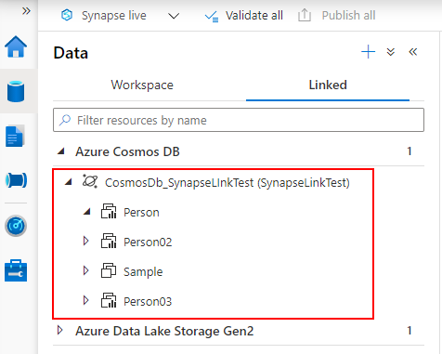Open the Develop hub document icon
The image size is (442, 354).
15,136
